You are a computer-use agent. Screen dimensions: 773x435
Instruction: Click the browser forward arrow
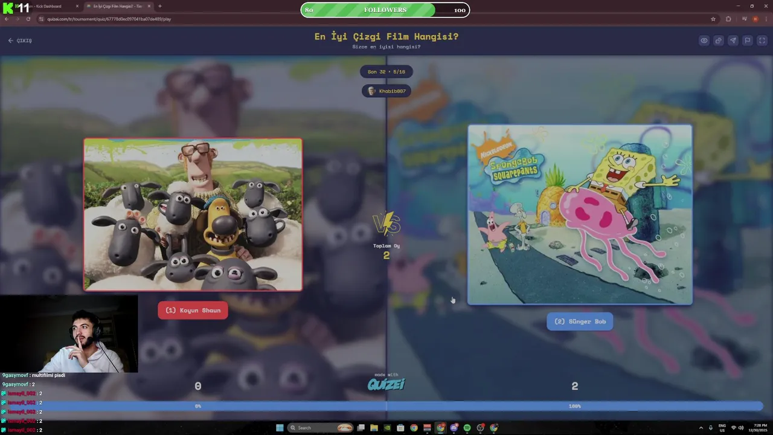coord(18,19)
